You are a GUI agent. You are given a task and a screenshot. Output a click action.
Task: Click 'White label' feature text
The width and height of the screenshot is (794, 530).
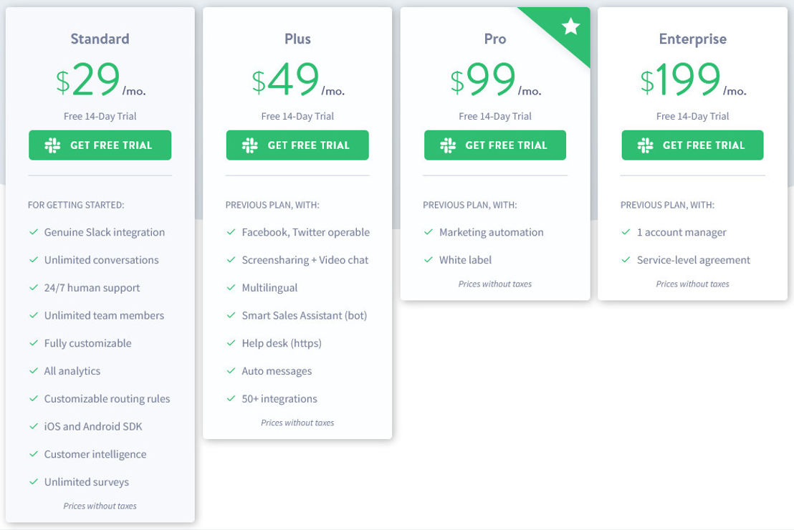click(465, 260)
